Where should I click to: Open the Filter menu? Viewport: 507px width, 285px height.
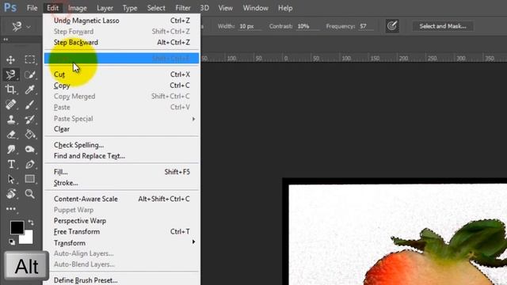183,8
